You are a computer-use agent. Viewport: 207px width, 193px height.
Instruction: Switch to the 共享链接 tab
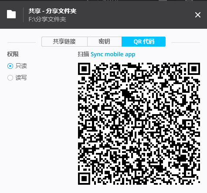click(64, 41)
